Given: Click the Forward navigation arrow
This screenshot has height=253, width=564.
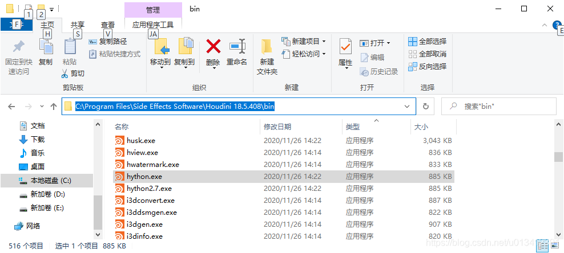Looking at the screenshot, I should 29,107.
